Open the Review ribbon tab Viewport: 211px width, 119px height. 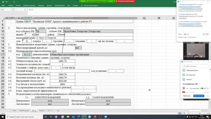click(x=60, y=5)
